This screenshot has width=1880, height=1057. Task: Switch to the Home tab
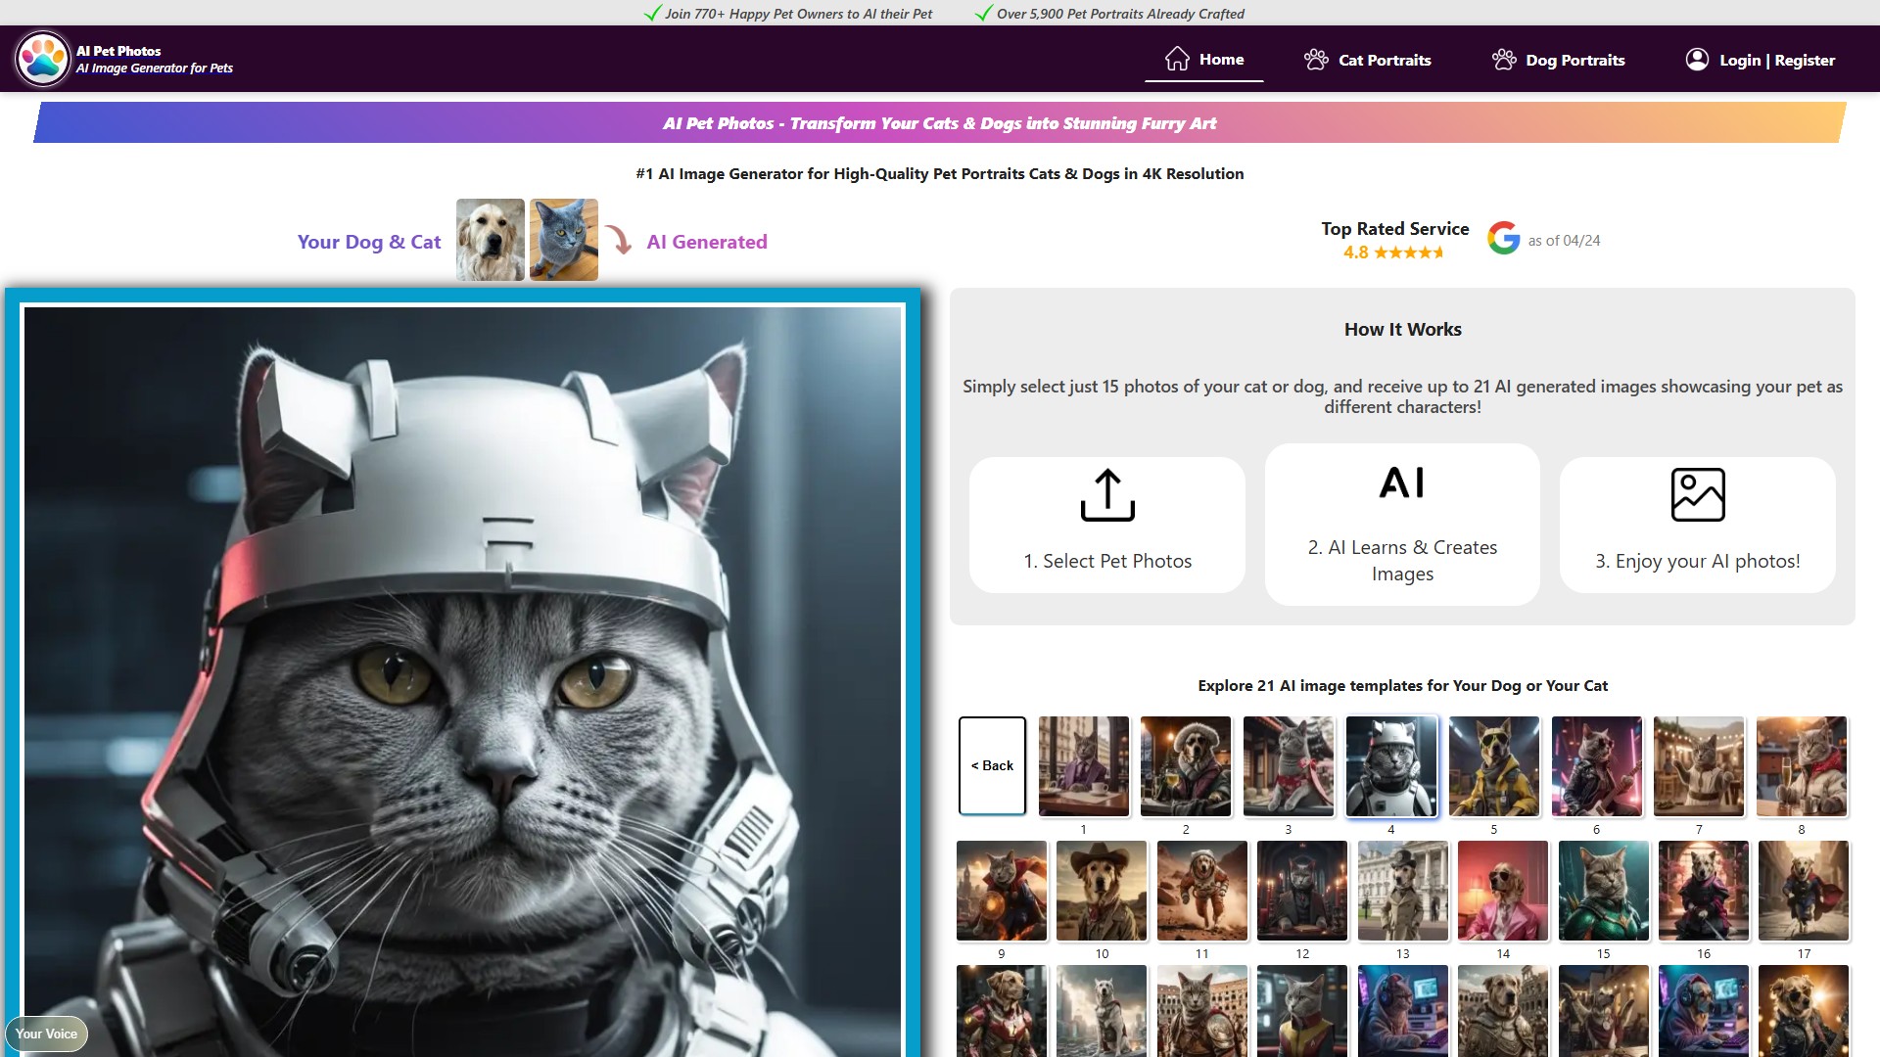pyautogui.click(x=1221, y=58)
